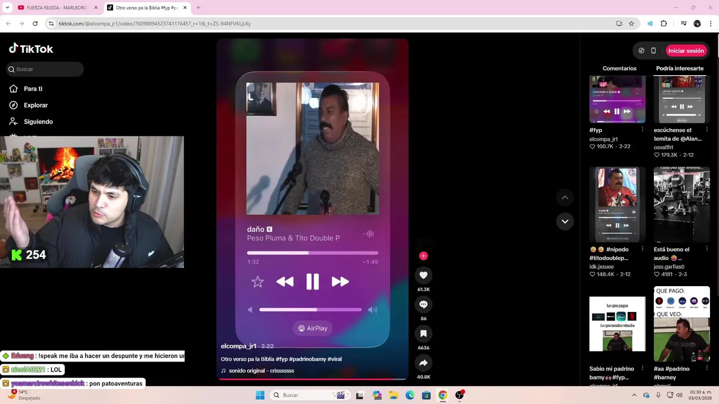
Task: Close the FUERZA REGIDA tab
Action: [x=96, y=8]
